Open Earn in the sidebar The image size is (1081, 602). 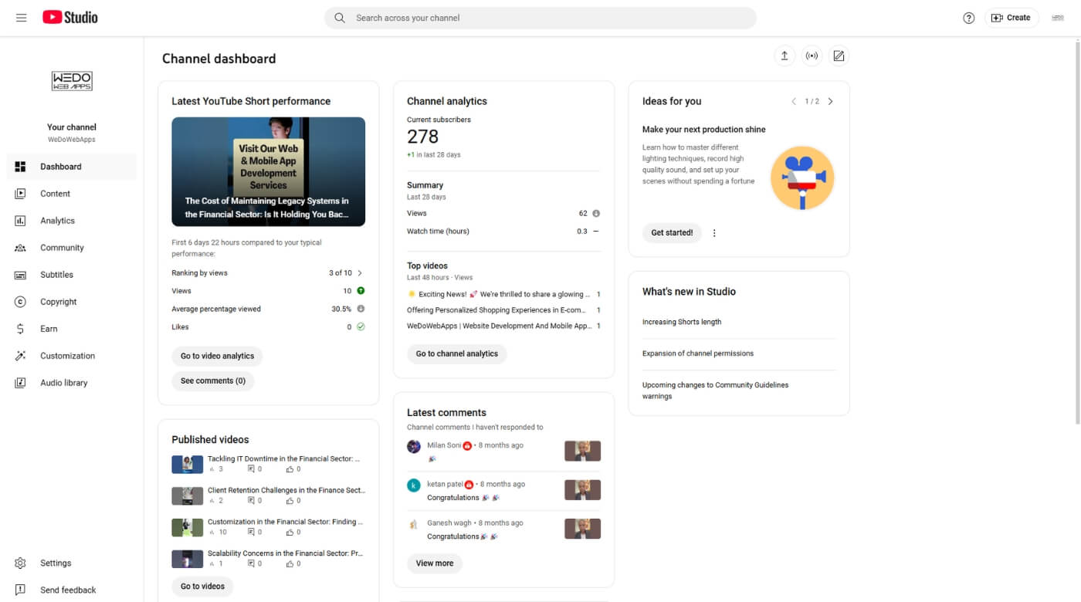pos(72,329)
